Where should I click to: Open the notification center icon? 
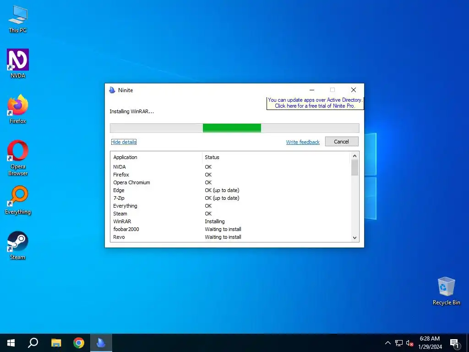click(x=454, y=343)
